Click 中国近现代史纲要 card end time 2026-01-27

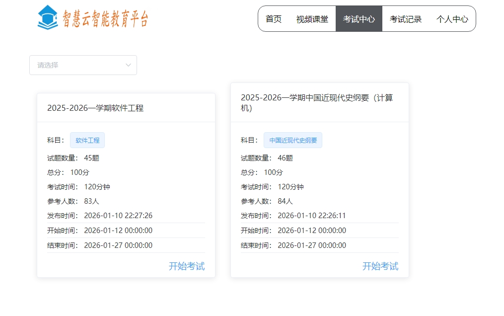312,245
